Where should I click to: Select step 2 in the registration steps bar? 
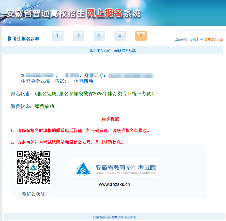click(x=78, y=36)
